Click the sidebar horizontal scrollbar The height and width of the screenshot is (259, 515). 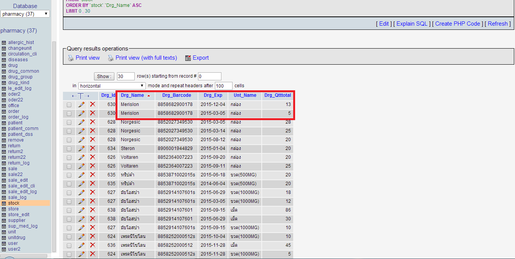click(x=24, y=256)
